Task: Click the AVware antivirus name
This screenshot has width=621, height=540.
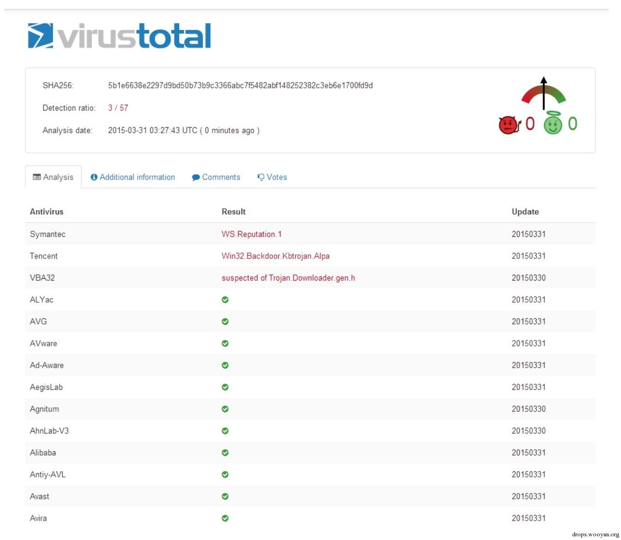Action: tap(43, 343)
